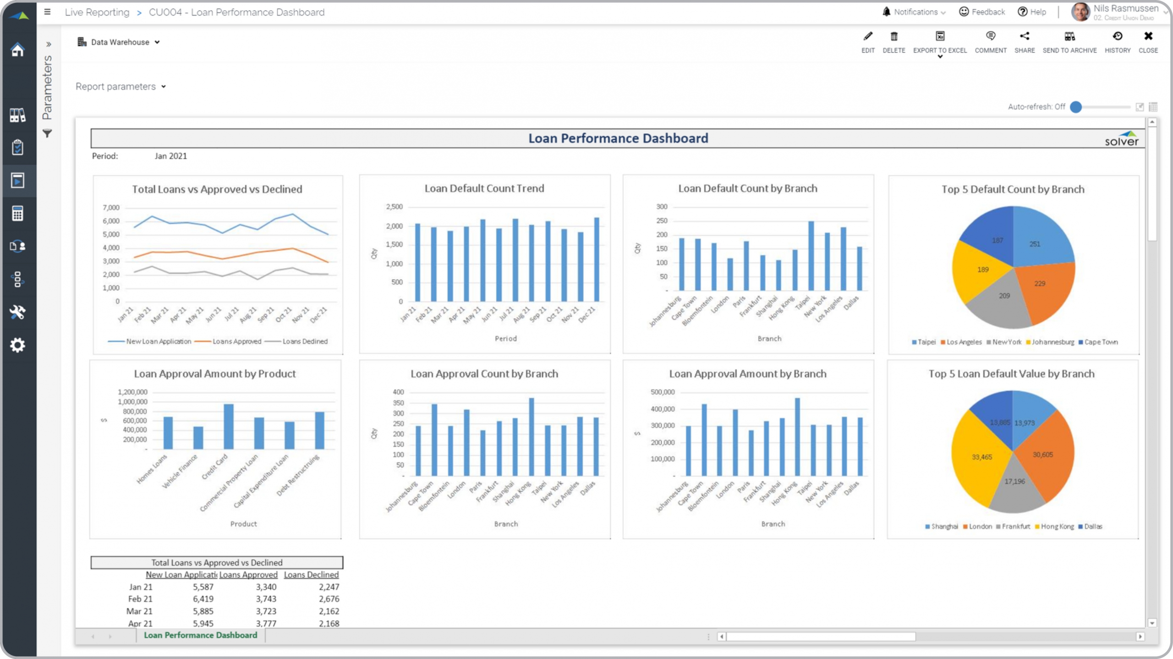This screenshot has width=1173, height=659.
Task: Click Send to Archive icon
Action: [1069, 37]
